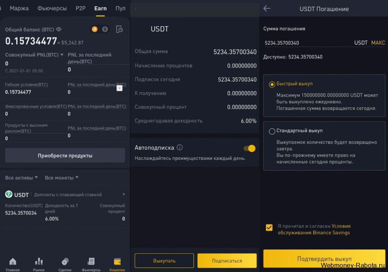Click the С 2021-01-01 05:00 date text
This screenshot has height=272, width=388.
pos(24,71)
